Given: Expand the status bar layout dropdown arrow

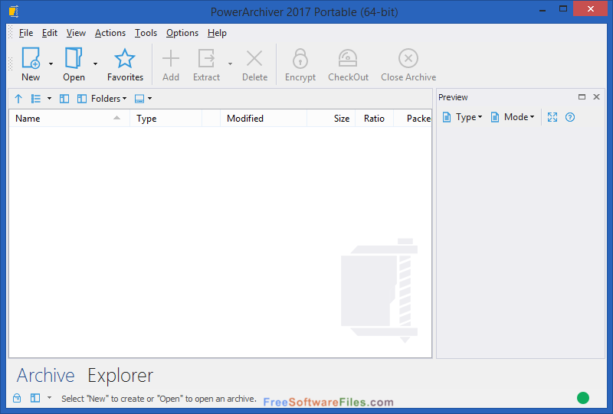Looking at the screenshot, I should pos(49,398).
